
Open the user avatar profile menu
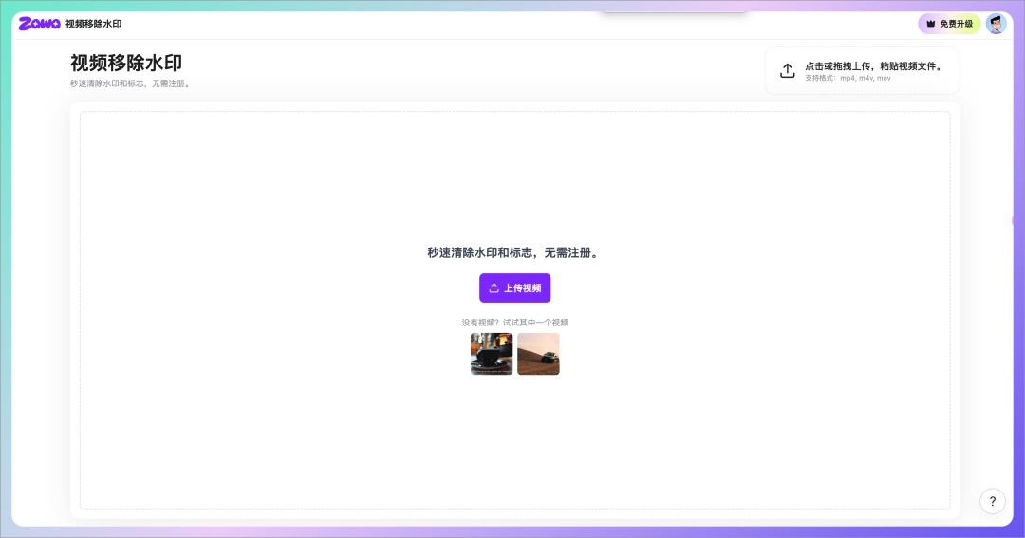point(996,24)
